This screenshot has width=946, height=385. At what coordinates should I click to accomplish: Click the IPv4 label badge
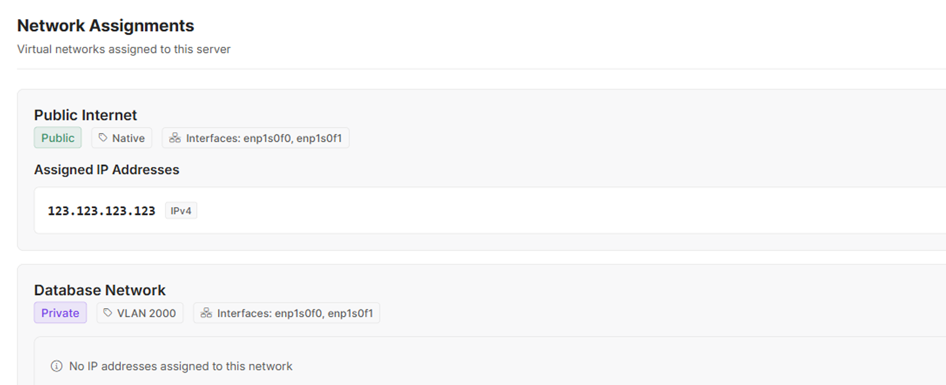(181, 211)
